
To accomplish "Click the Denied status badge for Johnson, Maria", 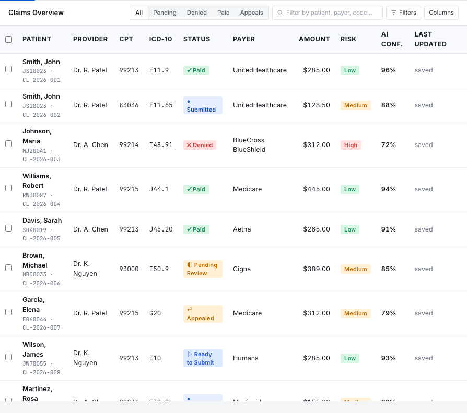I will pos(200,145).
